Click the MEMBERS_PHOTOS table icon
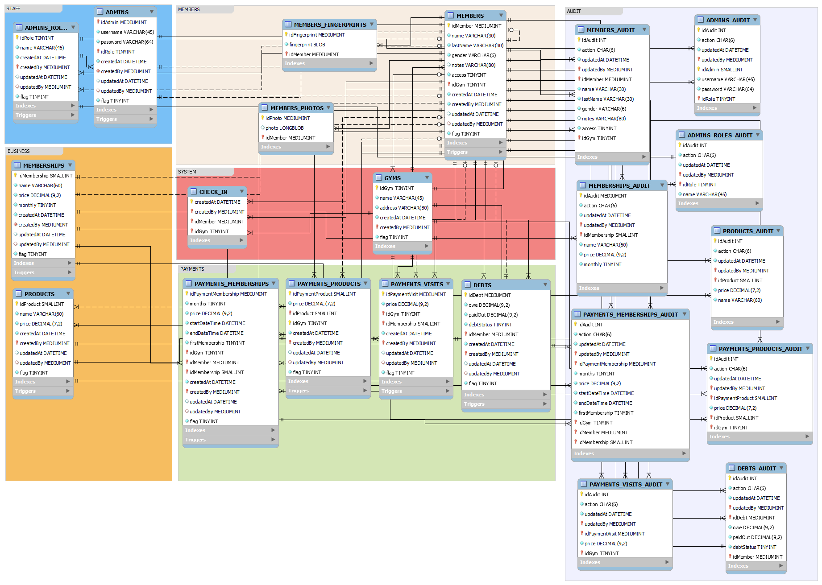This screenshot has height=585, width=822. point(265,107)
